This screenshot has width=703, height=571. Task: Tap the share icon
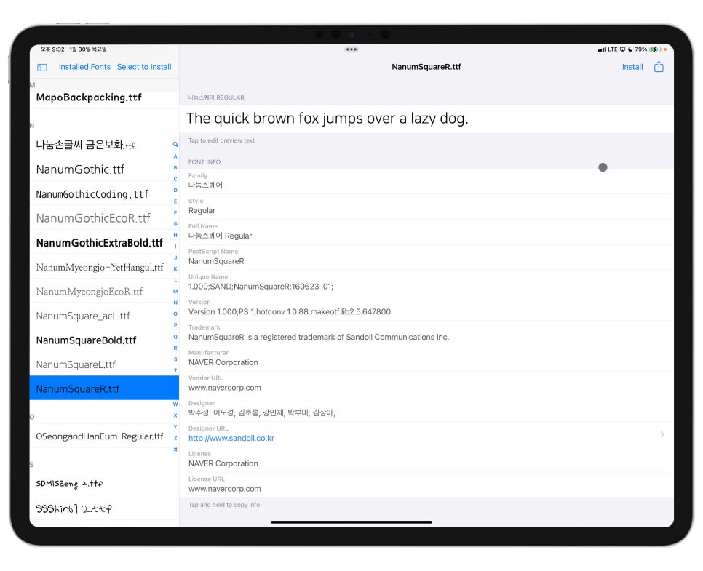click(x=659, y=67)
